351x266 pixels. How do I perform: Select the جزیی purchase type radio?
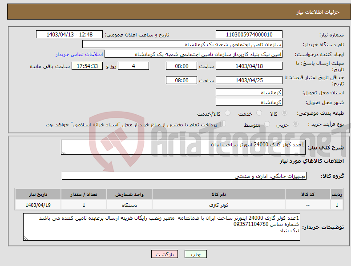pyautogui.click(x=295, y=124)
